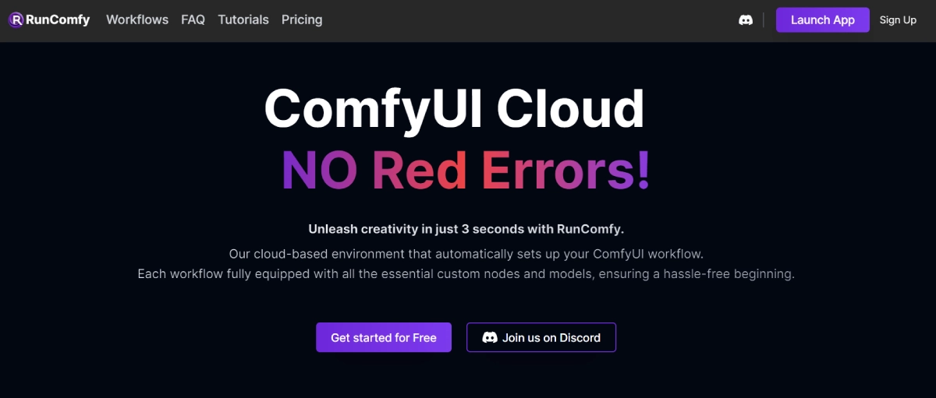936x398 pixels.
Task: Click the gradient NO Red Errors! heading
Action: point(466,171)
